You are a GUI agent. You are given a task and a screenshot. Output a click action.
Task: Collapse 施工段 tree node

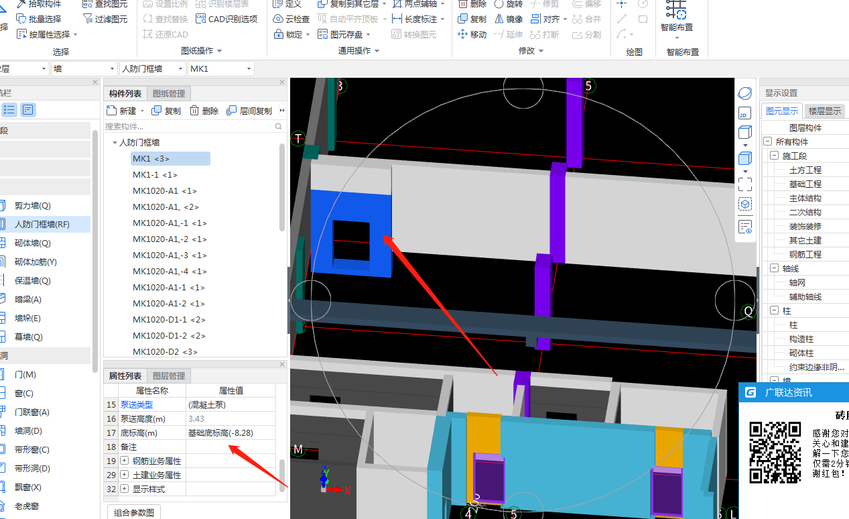tap(775, 156)
